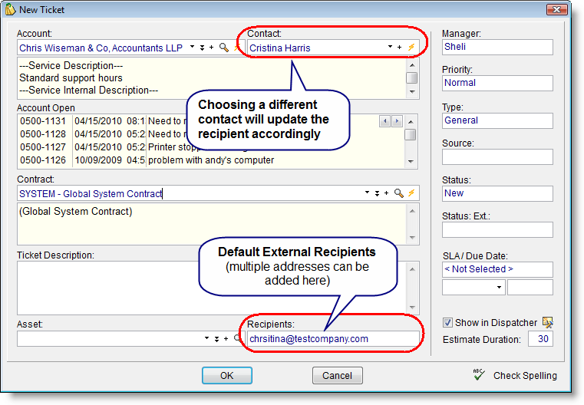Click the Recipients email input field
This screenshot has height=405, width=584.
click(330, 339)
